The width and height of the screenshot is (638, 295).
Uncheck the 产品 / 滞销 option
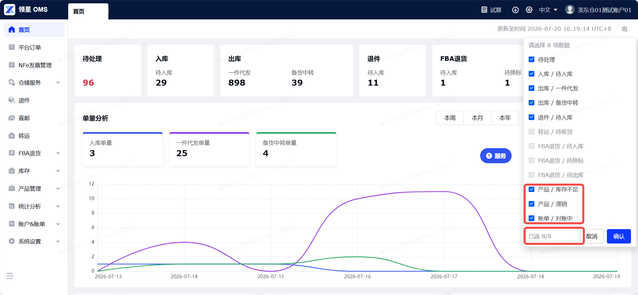click(531, 204)
